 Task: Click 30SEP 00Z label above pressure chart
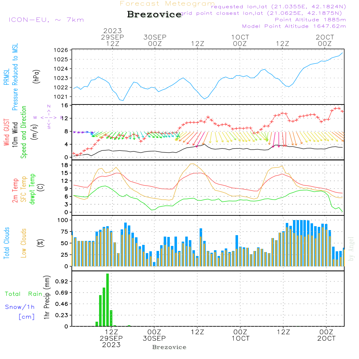[155, 40]
